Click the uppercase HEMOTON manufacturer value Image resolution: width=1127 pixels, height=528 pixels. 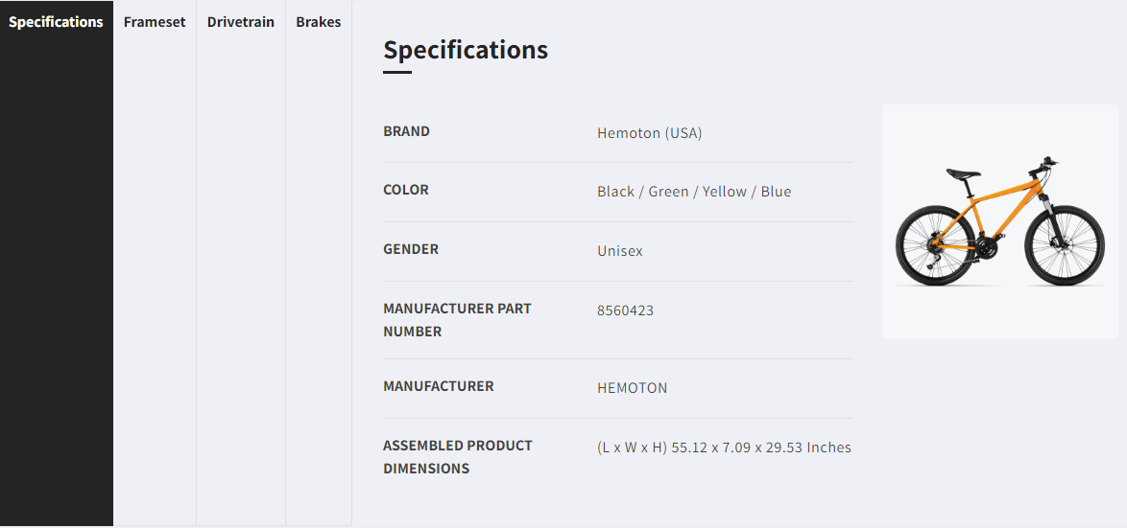(x=632, y=388)
